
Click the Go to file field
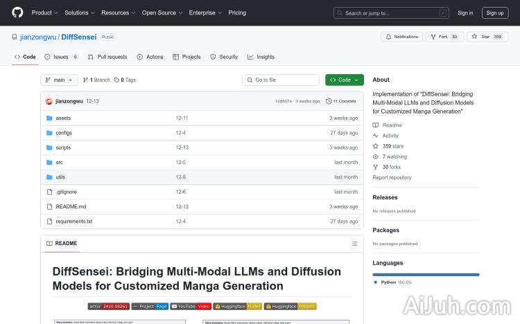pos(280,80)
